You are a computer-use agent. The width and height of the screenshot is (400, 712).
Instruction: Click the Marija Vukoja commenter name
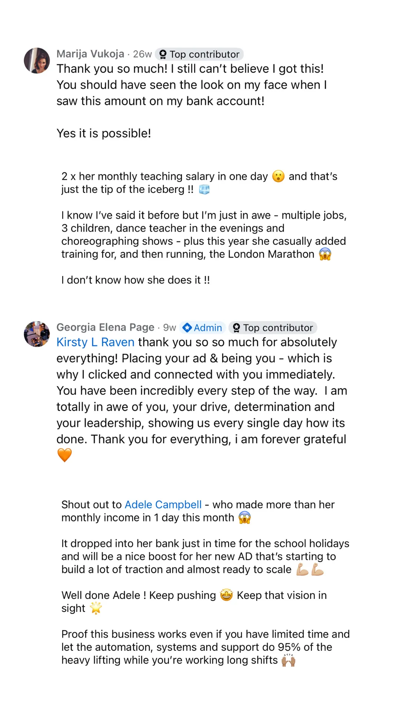[x=90, y=54]
